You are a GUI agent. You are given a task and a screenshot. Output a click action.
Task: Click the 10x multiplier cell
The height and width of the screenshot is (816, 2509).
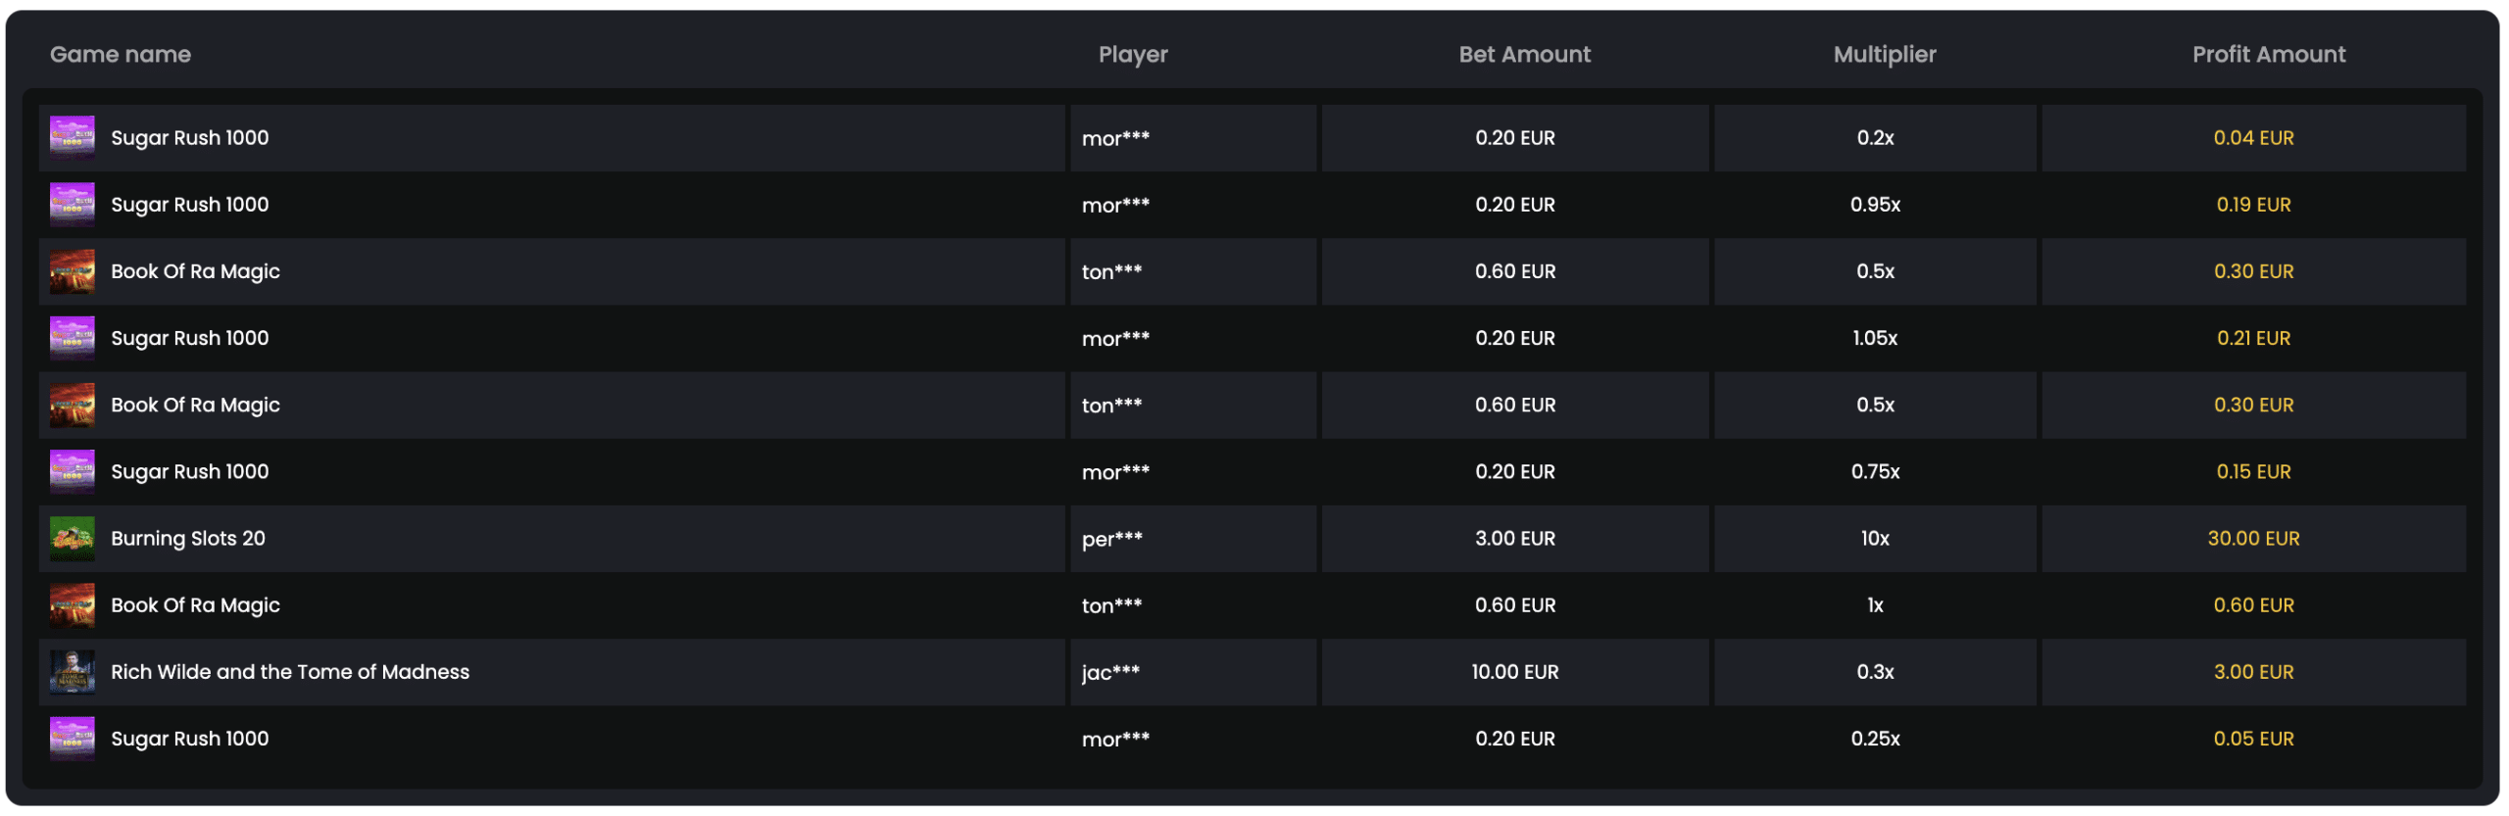click(1874, 539)
